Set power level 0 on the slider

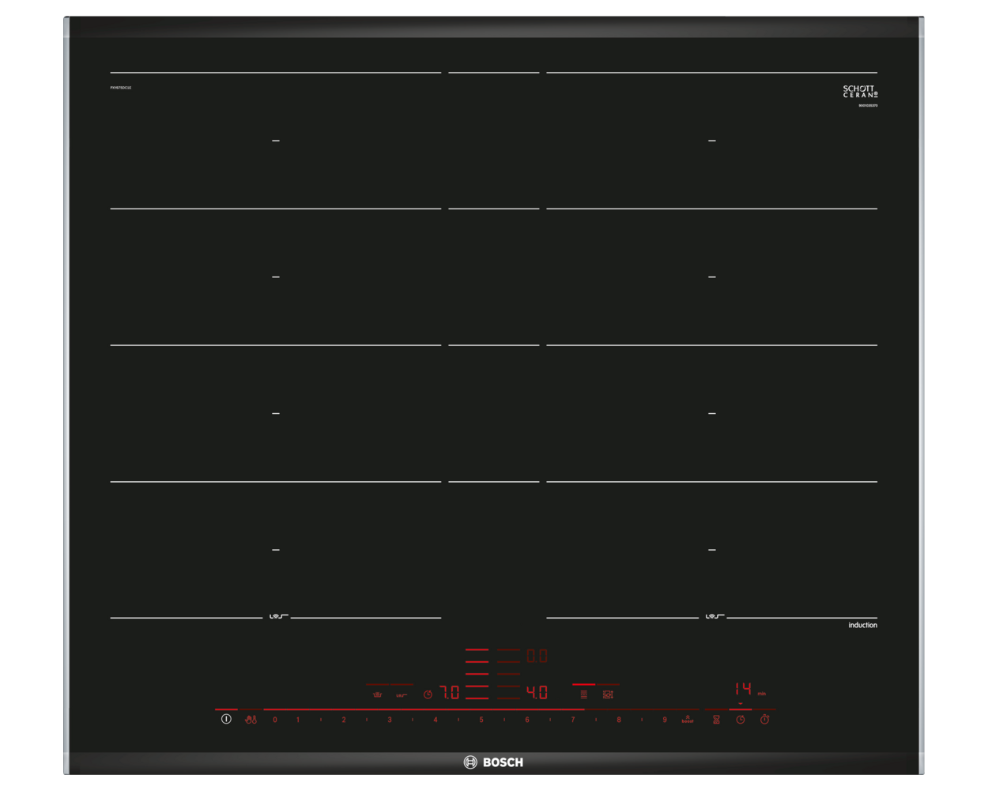coord(275,720)
